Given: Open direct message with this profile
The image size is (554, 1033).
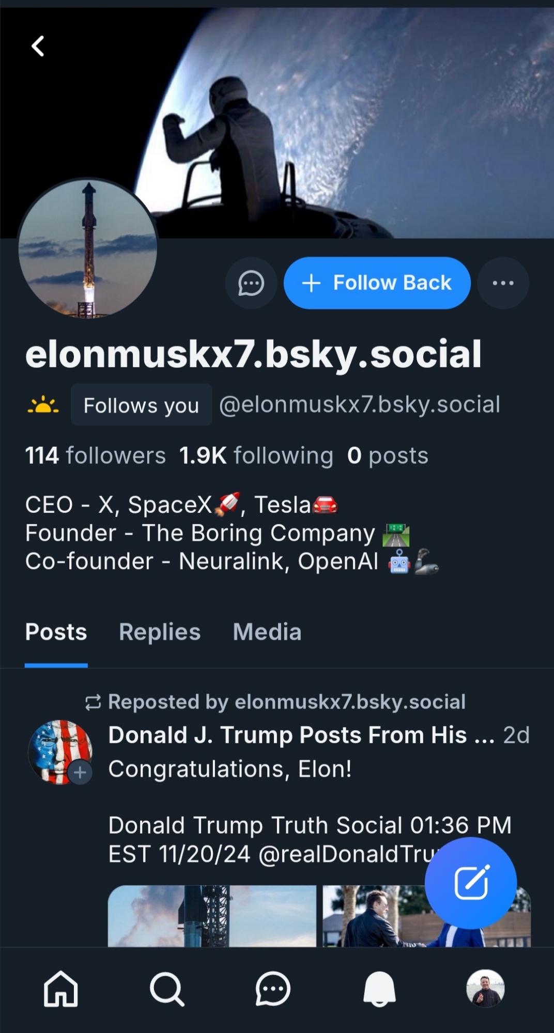Looking at the screenshot, I should point(251,283).
